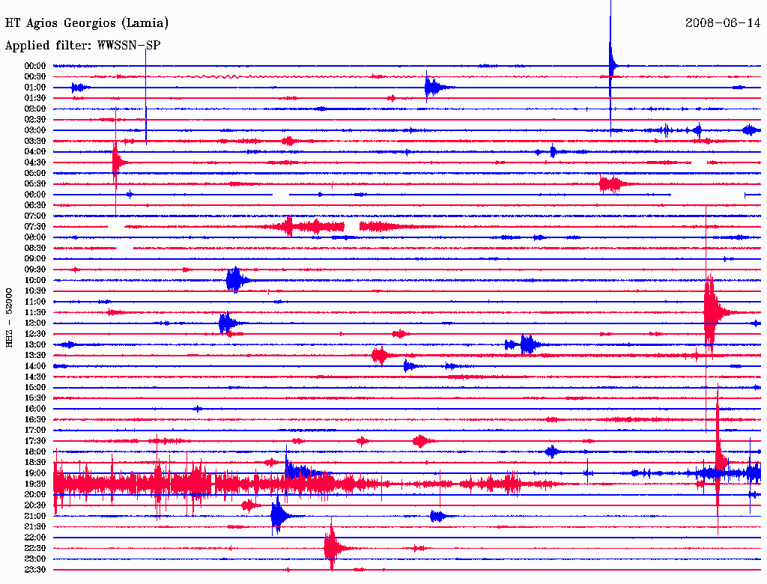This screenshot has height=584, width=767.
Task: Select the 09:00 row label
Action: point(35,259)
